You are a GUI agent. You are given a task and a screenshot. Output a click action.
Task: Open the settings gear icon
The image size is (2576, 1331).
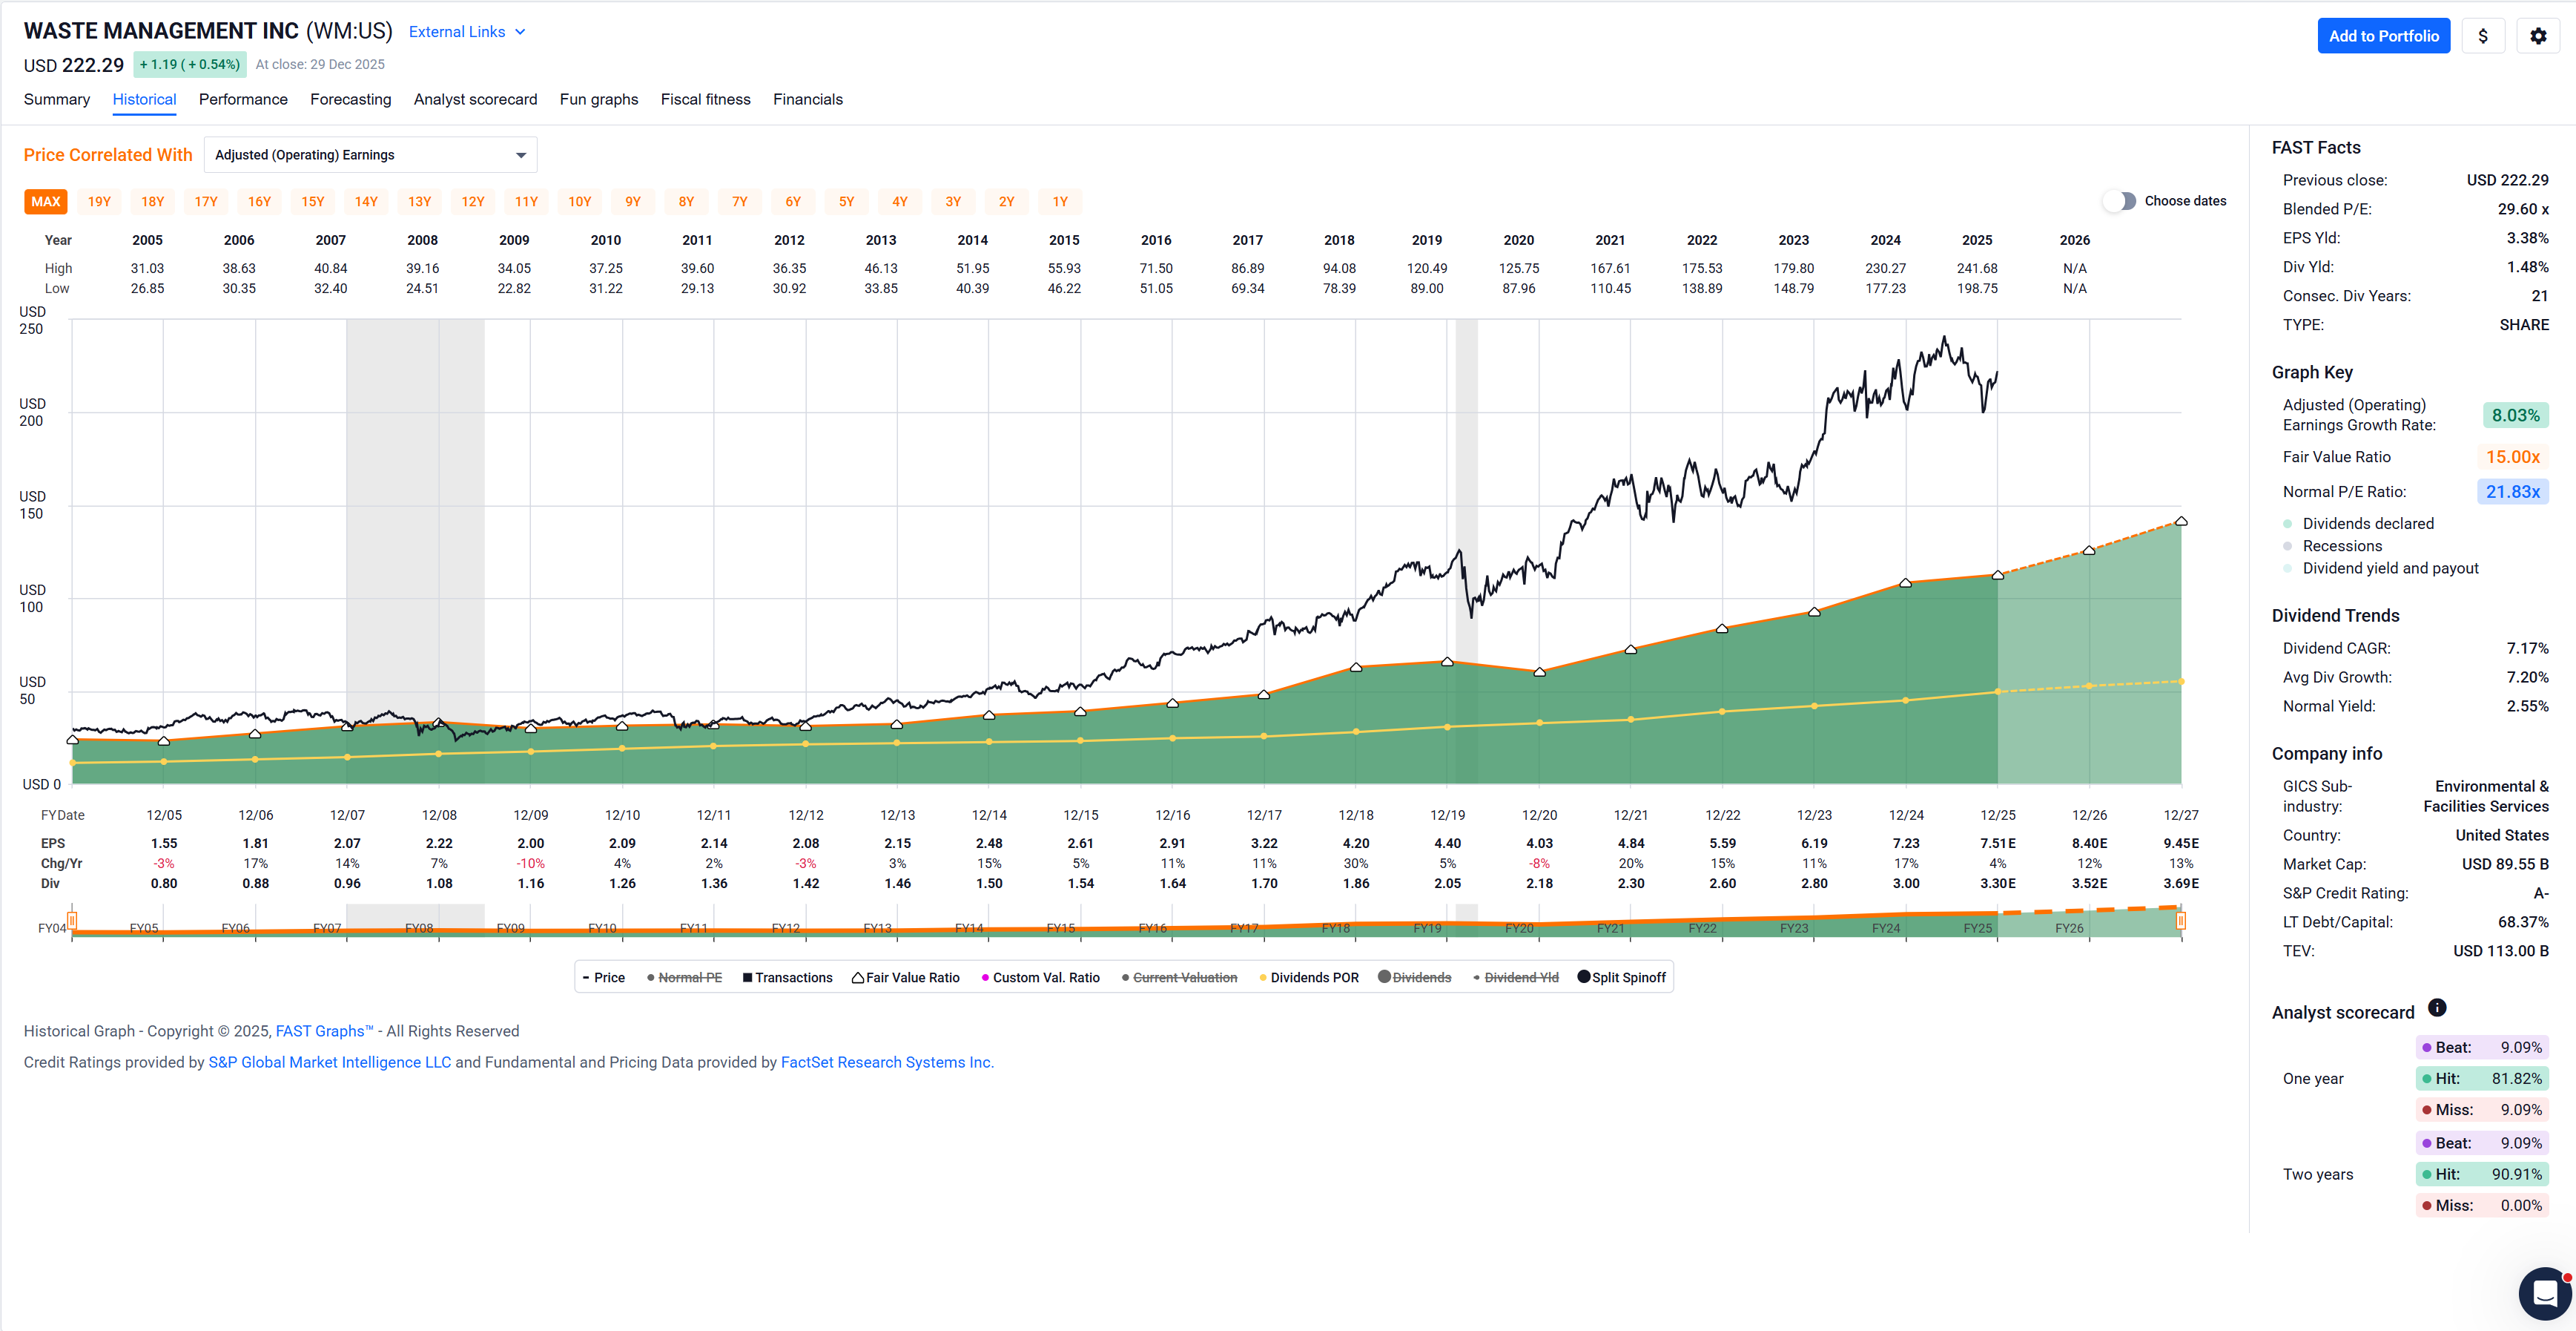pyautogui.click(x=2537, y=36)
